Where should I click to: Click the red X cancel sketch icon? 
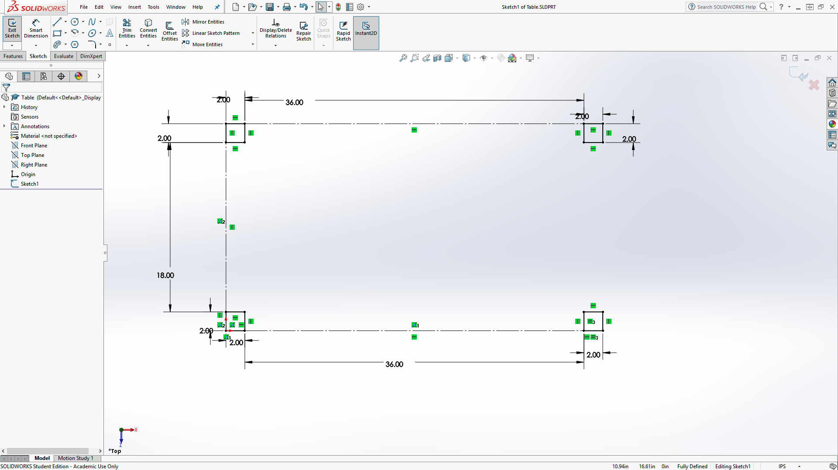click(814, 85)
